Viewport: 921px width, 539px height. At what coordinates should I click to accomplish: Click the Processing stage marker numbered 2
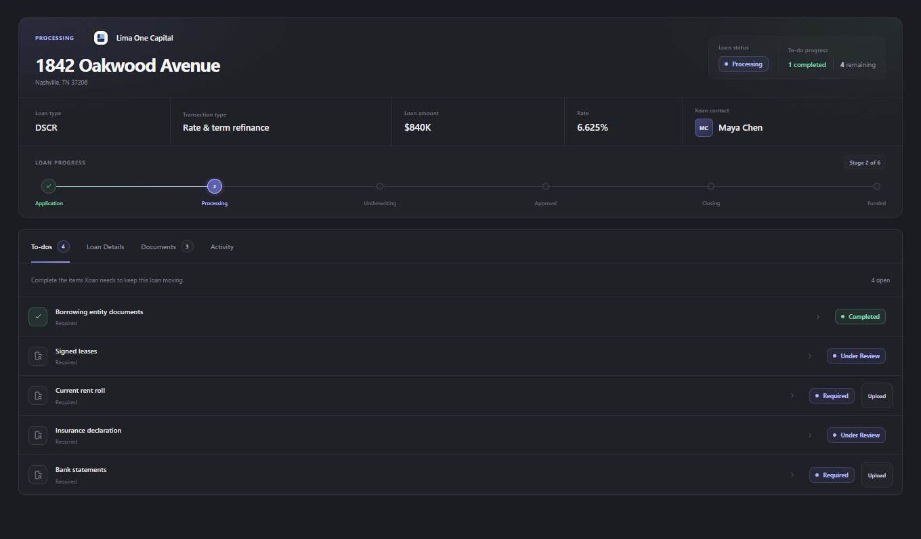pos(215,186)
